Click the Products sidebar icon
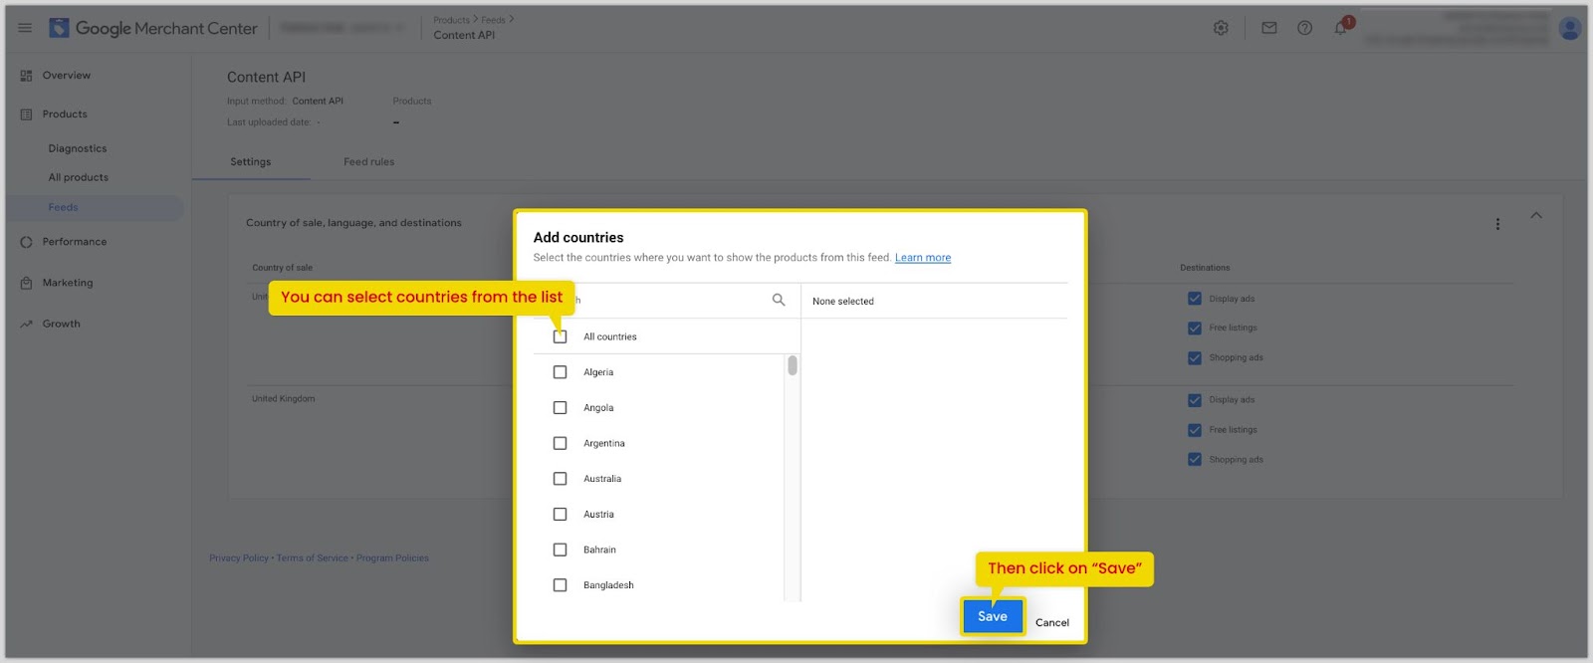 tap(26, 114)
